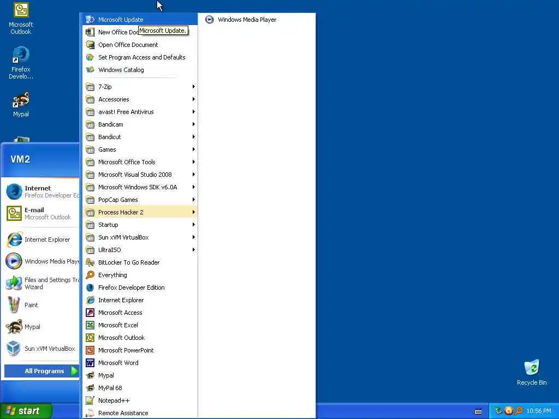
Task: Launch Internet Firefox Developer Edition pinned item
Action: coord(41,191)
